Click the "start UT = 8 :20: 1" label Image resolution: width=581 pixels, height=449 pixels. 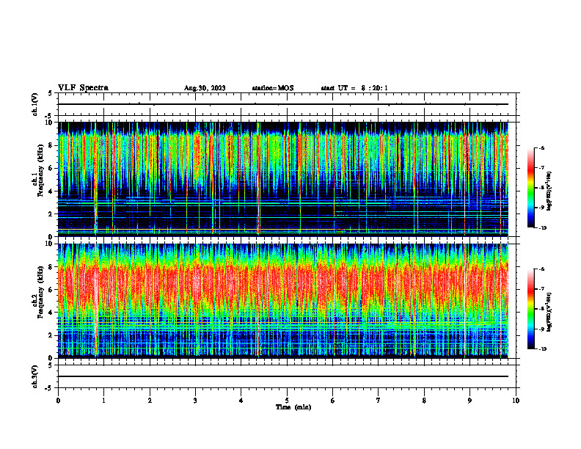point(354,88)
